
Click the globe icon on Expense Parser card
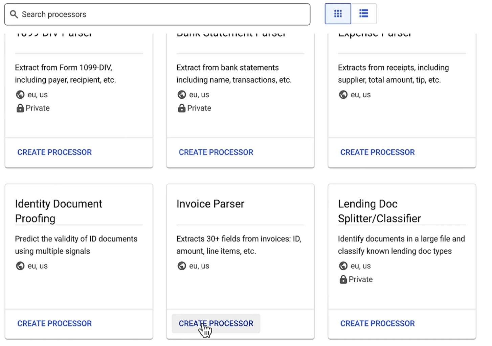(343, 95)
